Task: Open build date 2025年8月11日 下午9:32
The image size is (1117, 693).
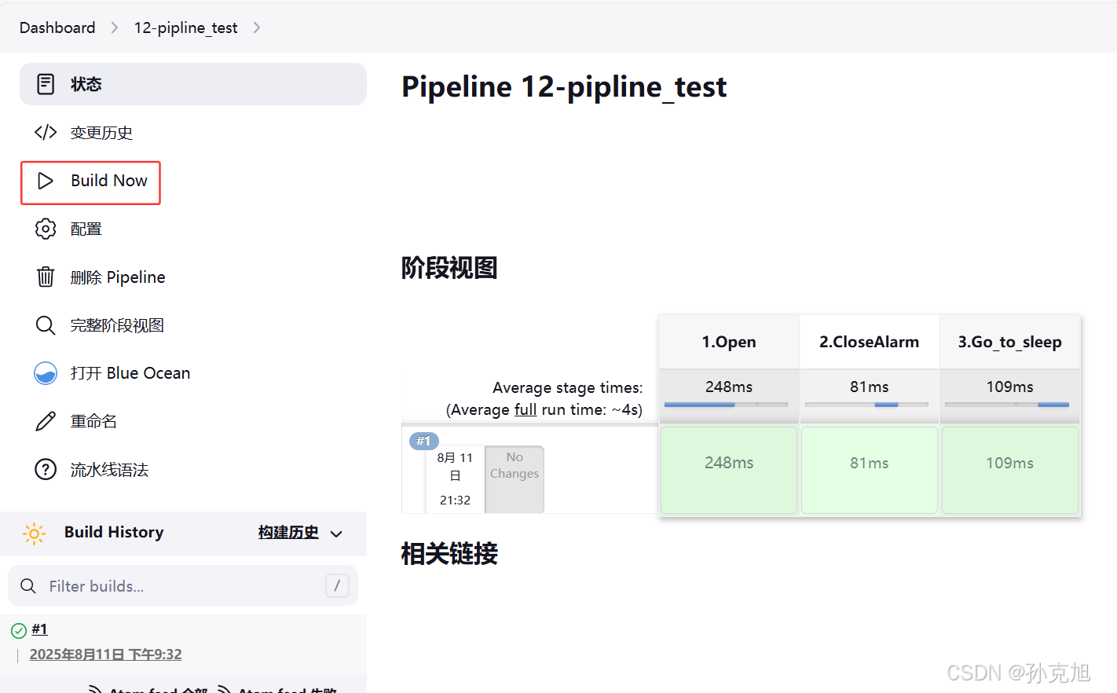Action: pyautogui.click(x=105, y=654)
